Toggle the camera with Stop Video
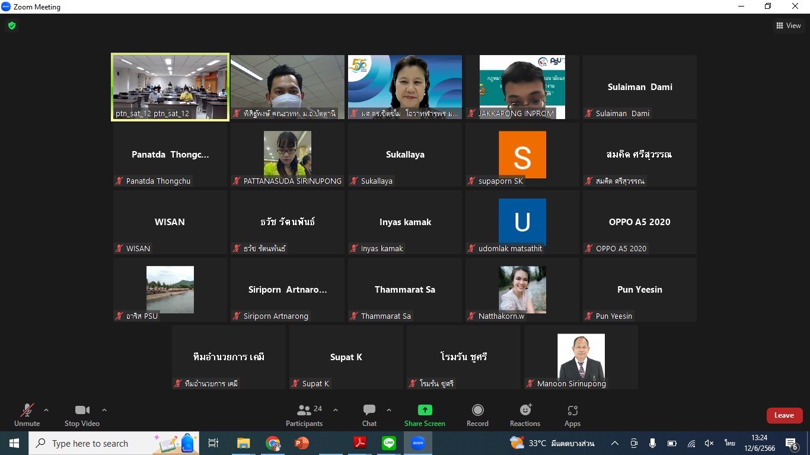Viewport: 810px width, 455px height. (82, 415)
